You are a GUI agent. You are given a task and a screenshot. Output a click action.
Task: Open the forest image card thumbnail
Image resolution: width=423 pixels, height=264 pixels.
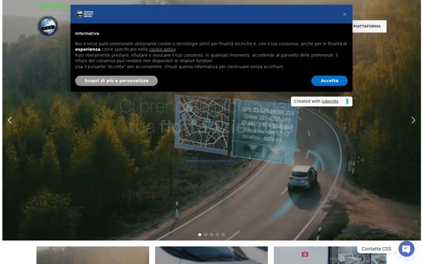[x=93, y=255]
